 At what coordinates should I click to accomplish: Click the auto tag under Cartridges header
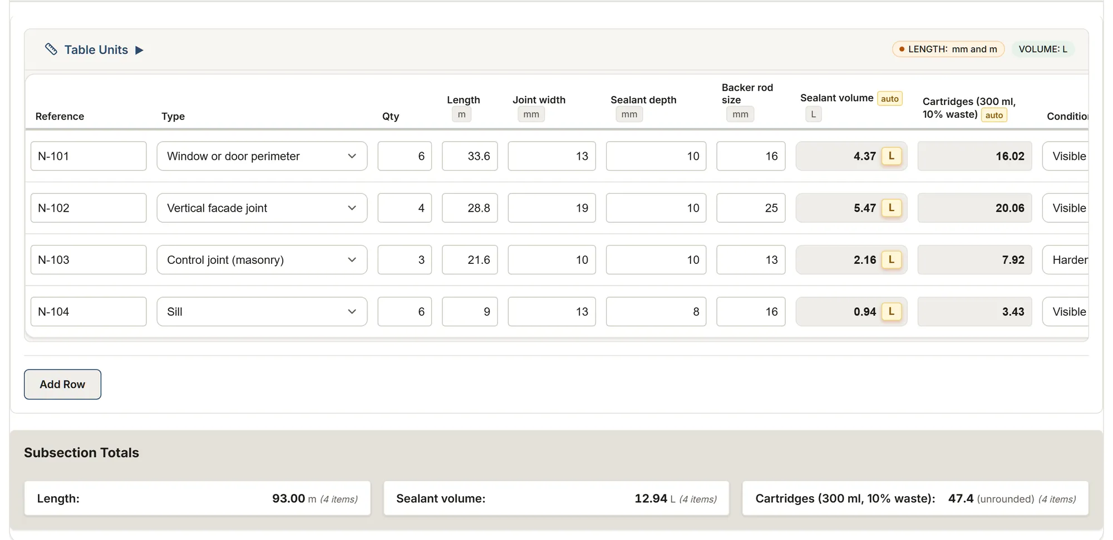point(994,115)
